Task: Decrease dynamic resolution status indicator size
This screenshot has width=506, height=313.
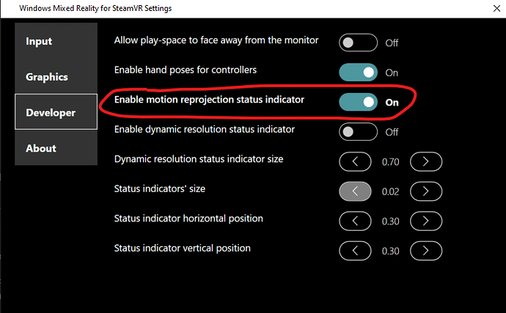Action: tap(355, 161)
